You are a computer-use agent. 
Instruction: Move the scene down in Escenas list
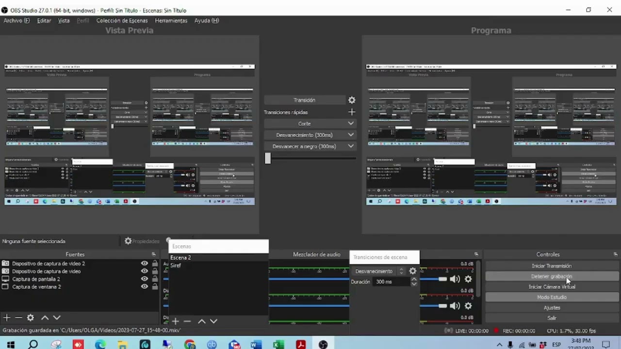click(213, 321)
